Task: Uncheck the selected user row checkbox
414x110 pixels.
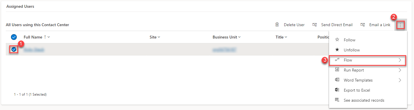Action: pyautogui.click(x=14, y=49)
